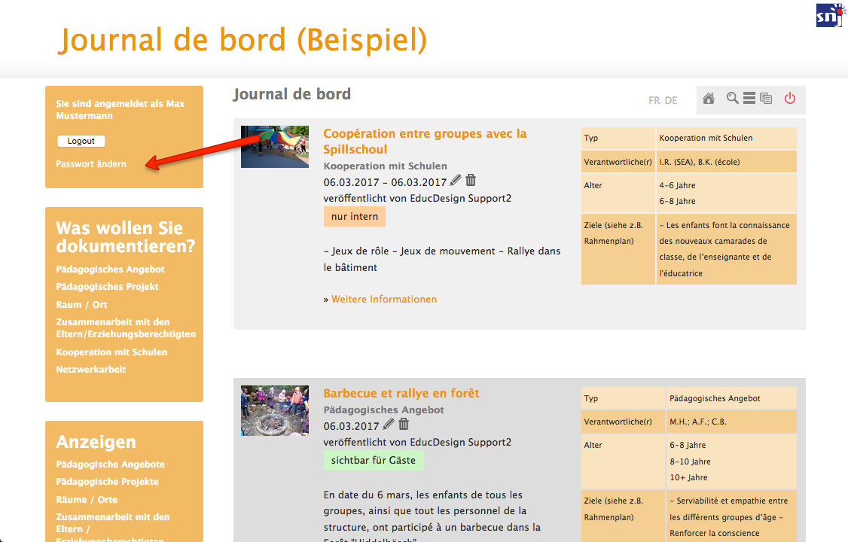The height and width of the screenshot is (542, 848).
Task: Click the copy documents icon in the toolbar
Action: coord(766,99)
